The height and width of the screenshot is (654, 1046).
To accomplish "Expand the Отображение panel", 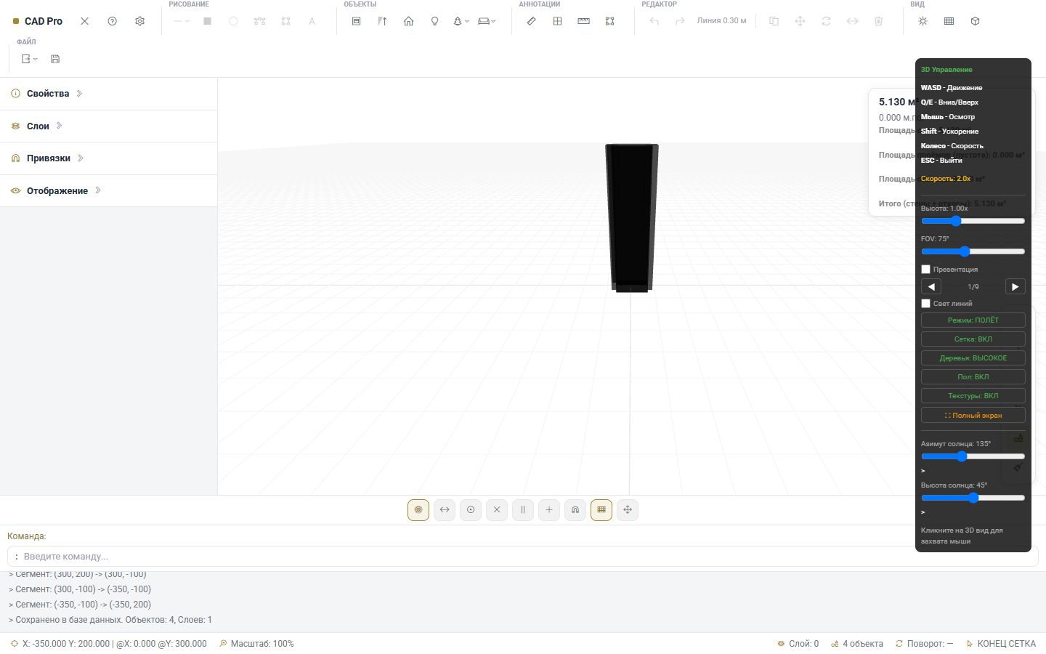I will [108, 190].
